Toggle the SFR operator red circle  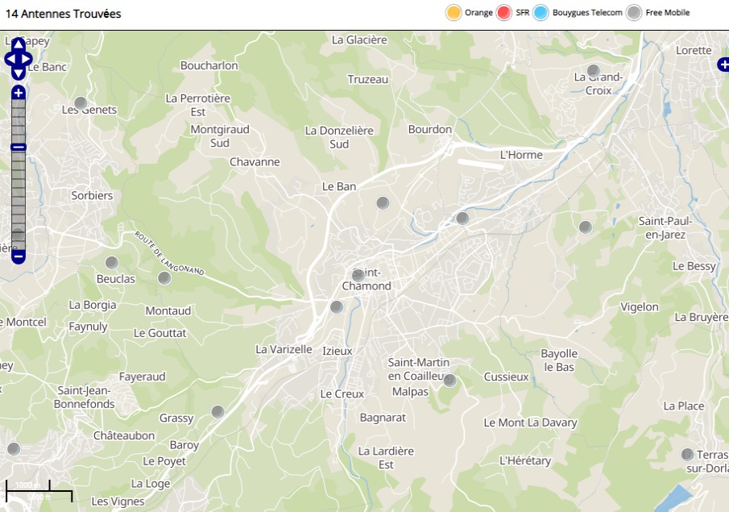click(504, 13)
